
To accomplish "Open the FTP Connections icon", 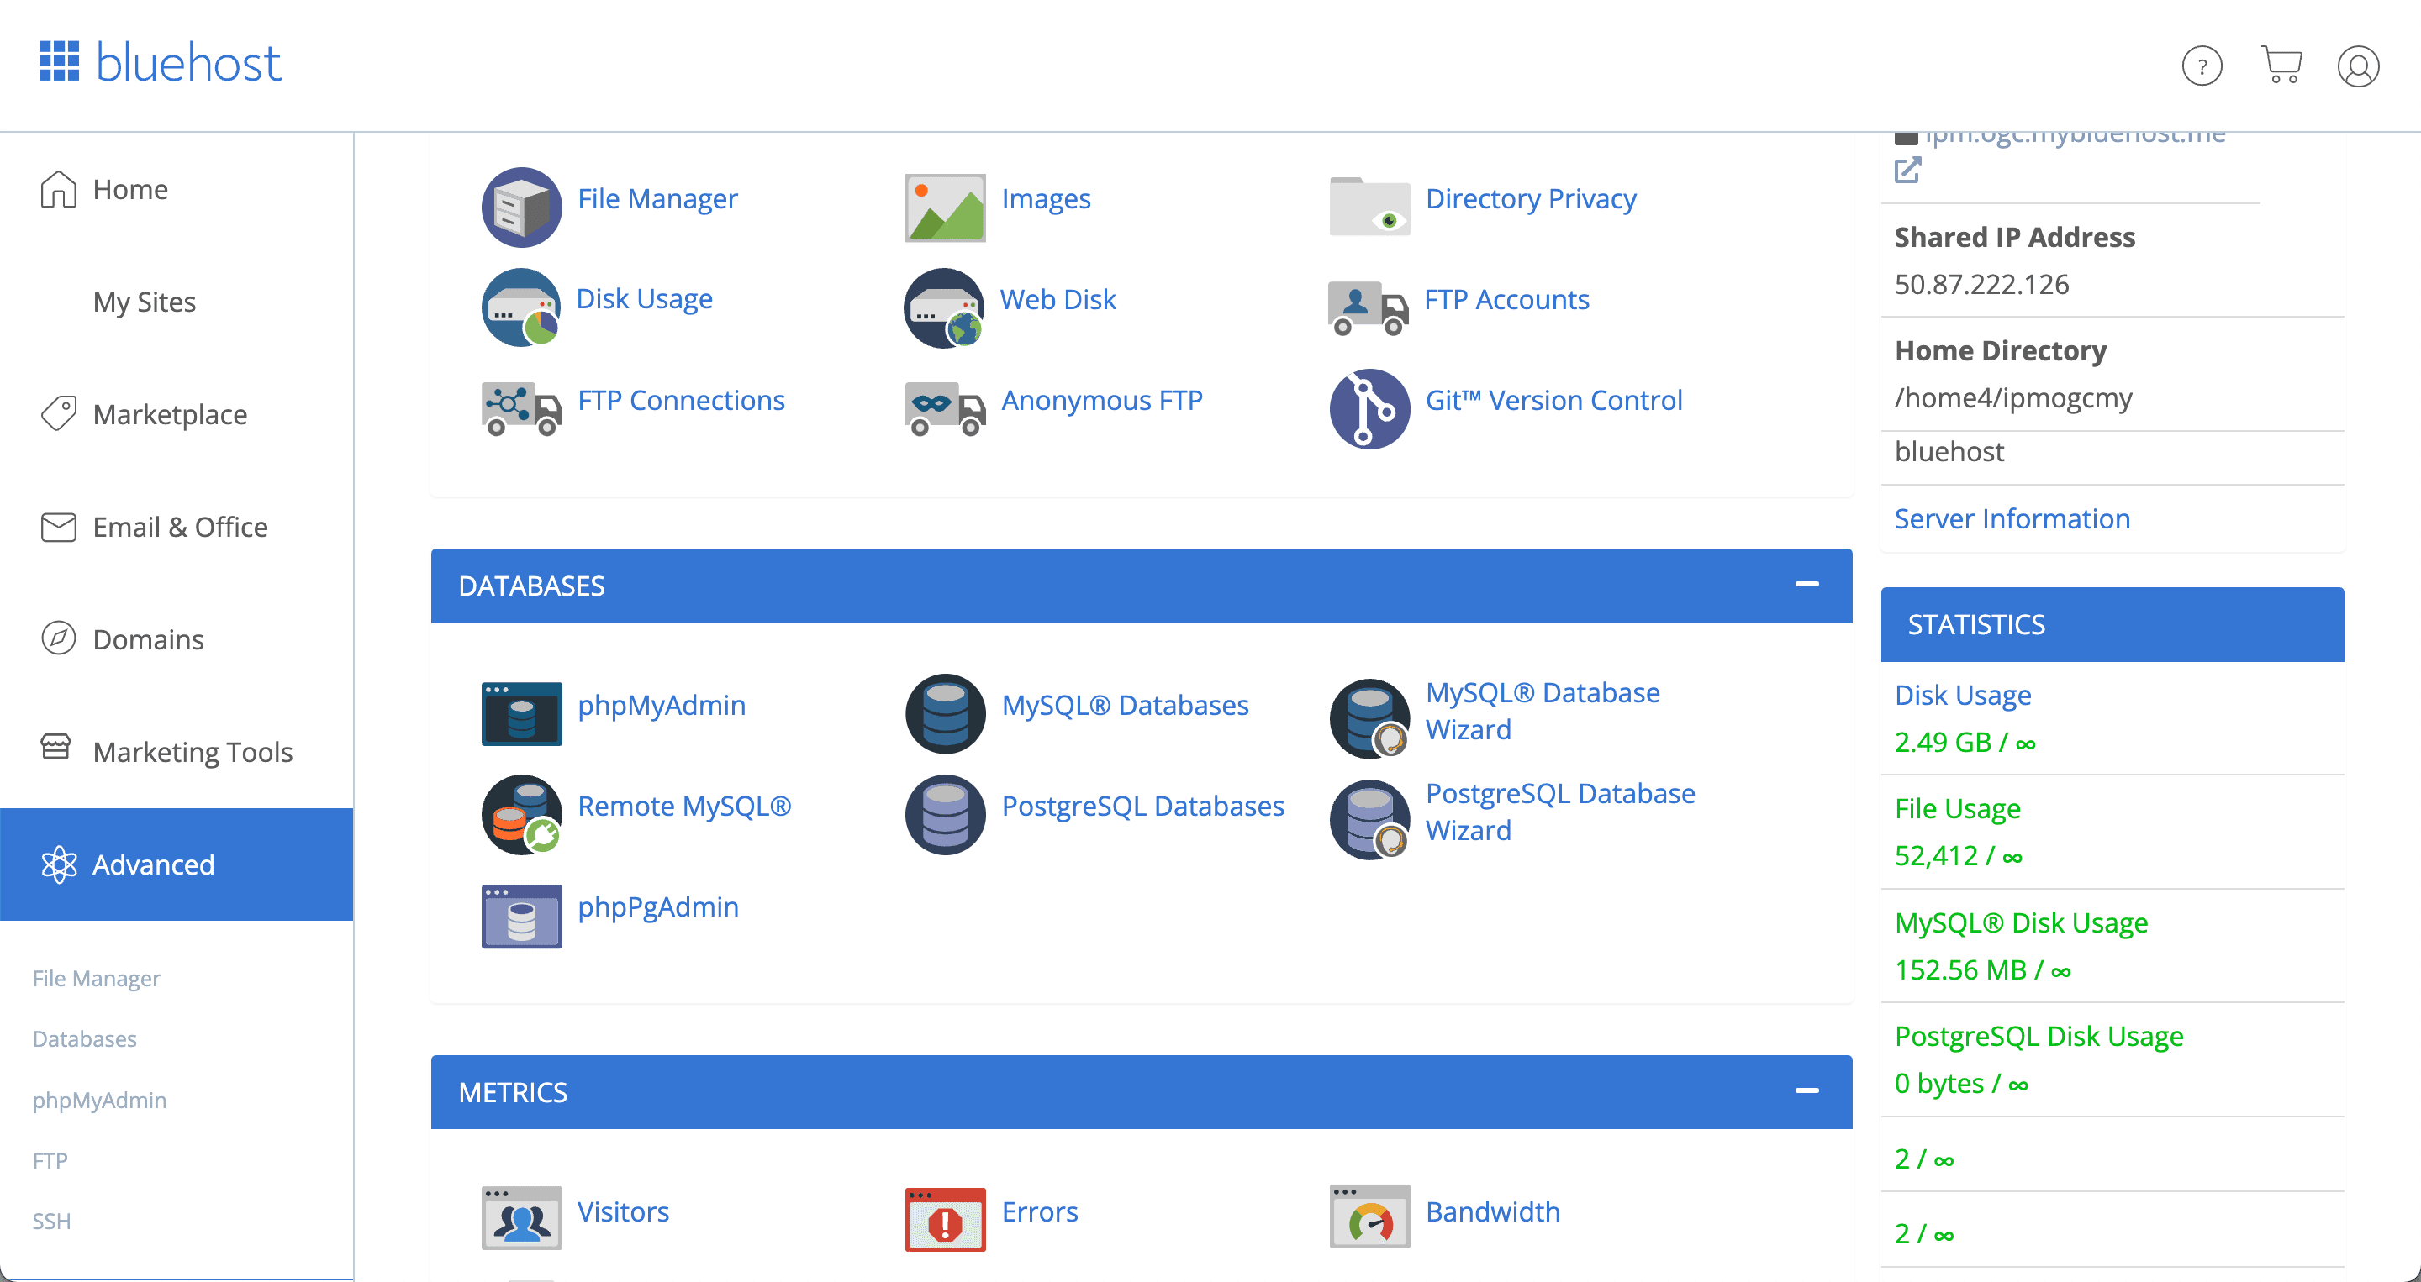I will (521, 407).
